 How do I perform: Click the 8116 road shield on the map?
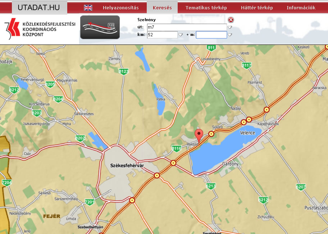click(x=176, y=149)
